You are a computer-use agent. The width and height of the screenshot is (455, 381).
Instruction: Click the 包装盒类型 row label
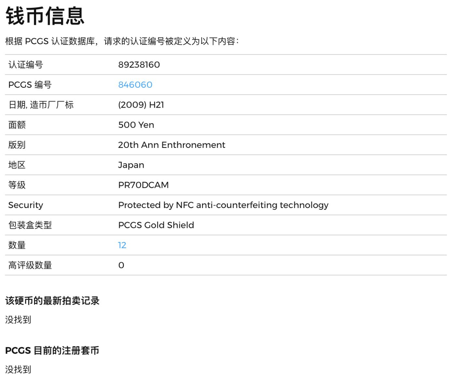click(x=30, y=225)
